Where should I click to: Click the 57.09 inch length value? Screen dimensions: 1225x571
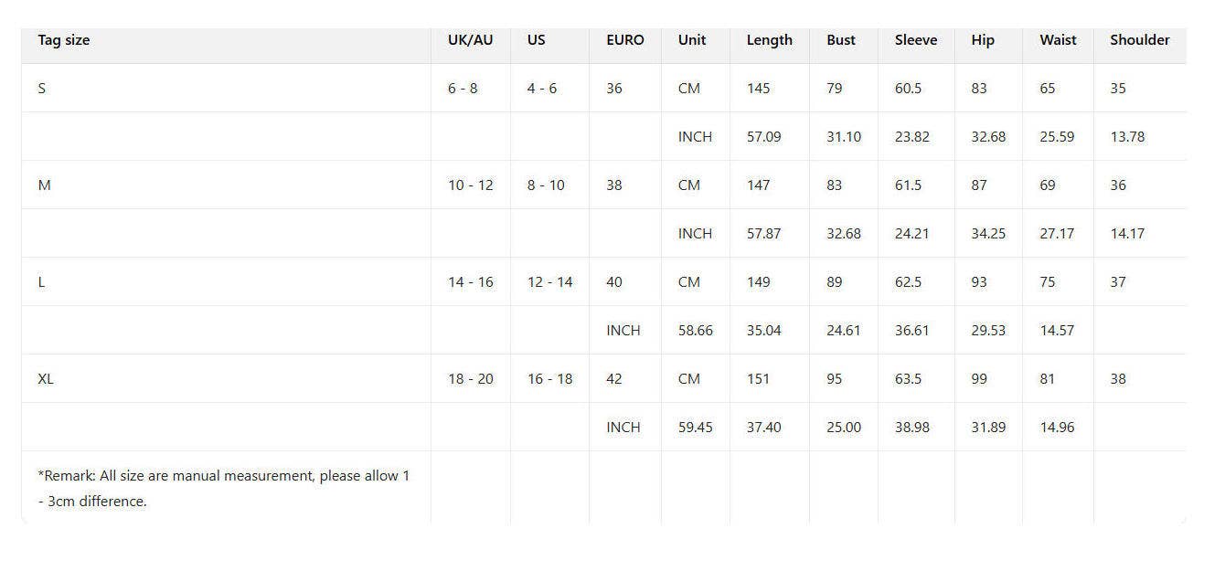pyautogui.click(x=763, y=137)
